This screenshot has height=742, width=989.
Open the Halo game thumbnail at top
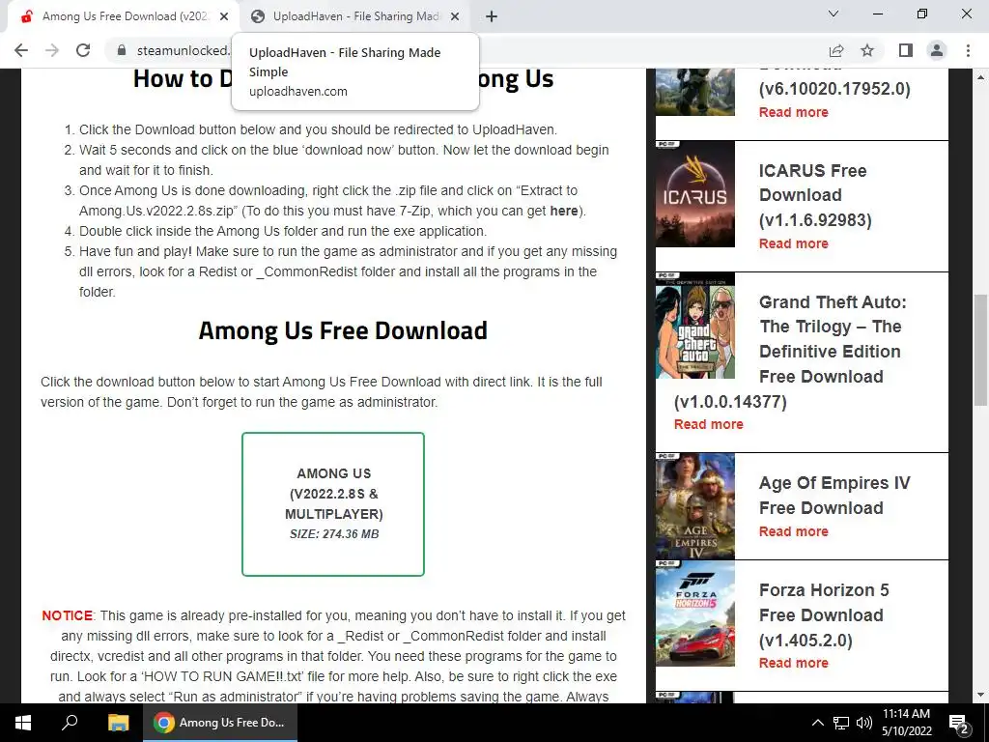(695, 92)
